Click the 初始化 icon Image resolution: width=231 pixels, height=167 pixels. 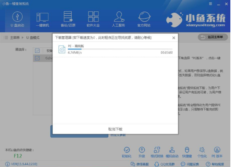127,150
